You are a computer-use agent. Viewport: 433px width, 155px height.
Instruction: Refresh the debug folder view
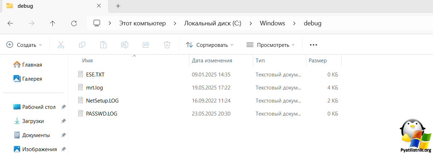coord(74,24)
